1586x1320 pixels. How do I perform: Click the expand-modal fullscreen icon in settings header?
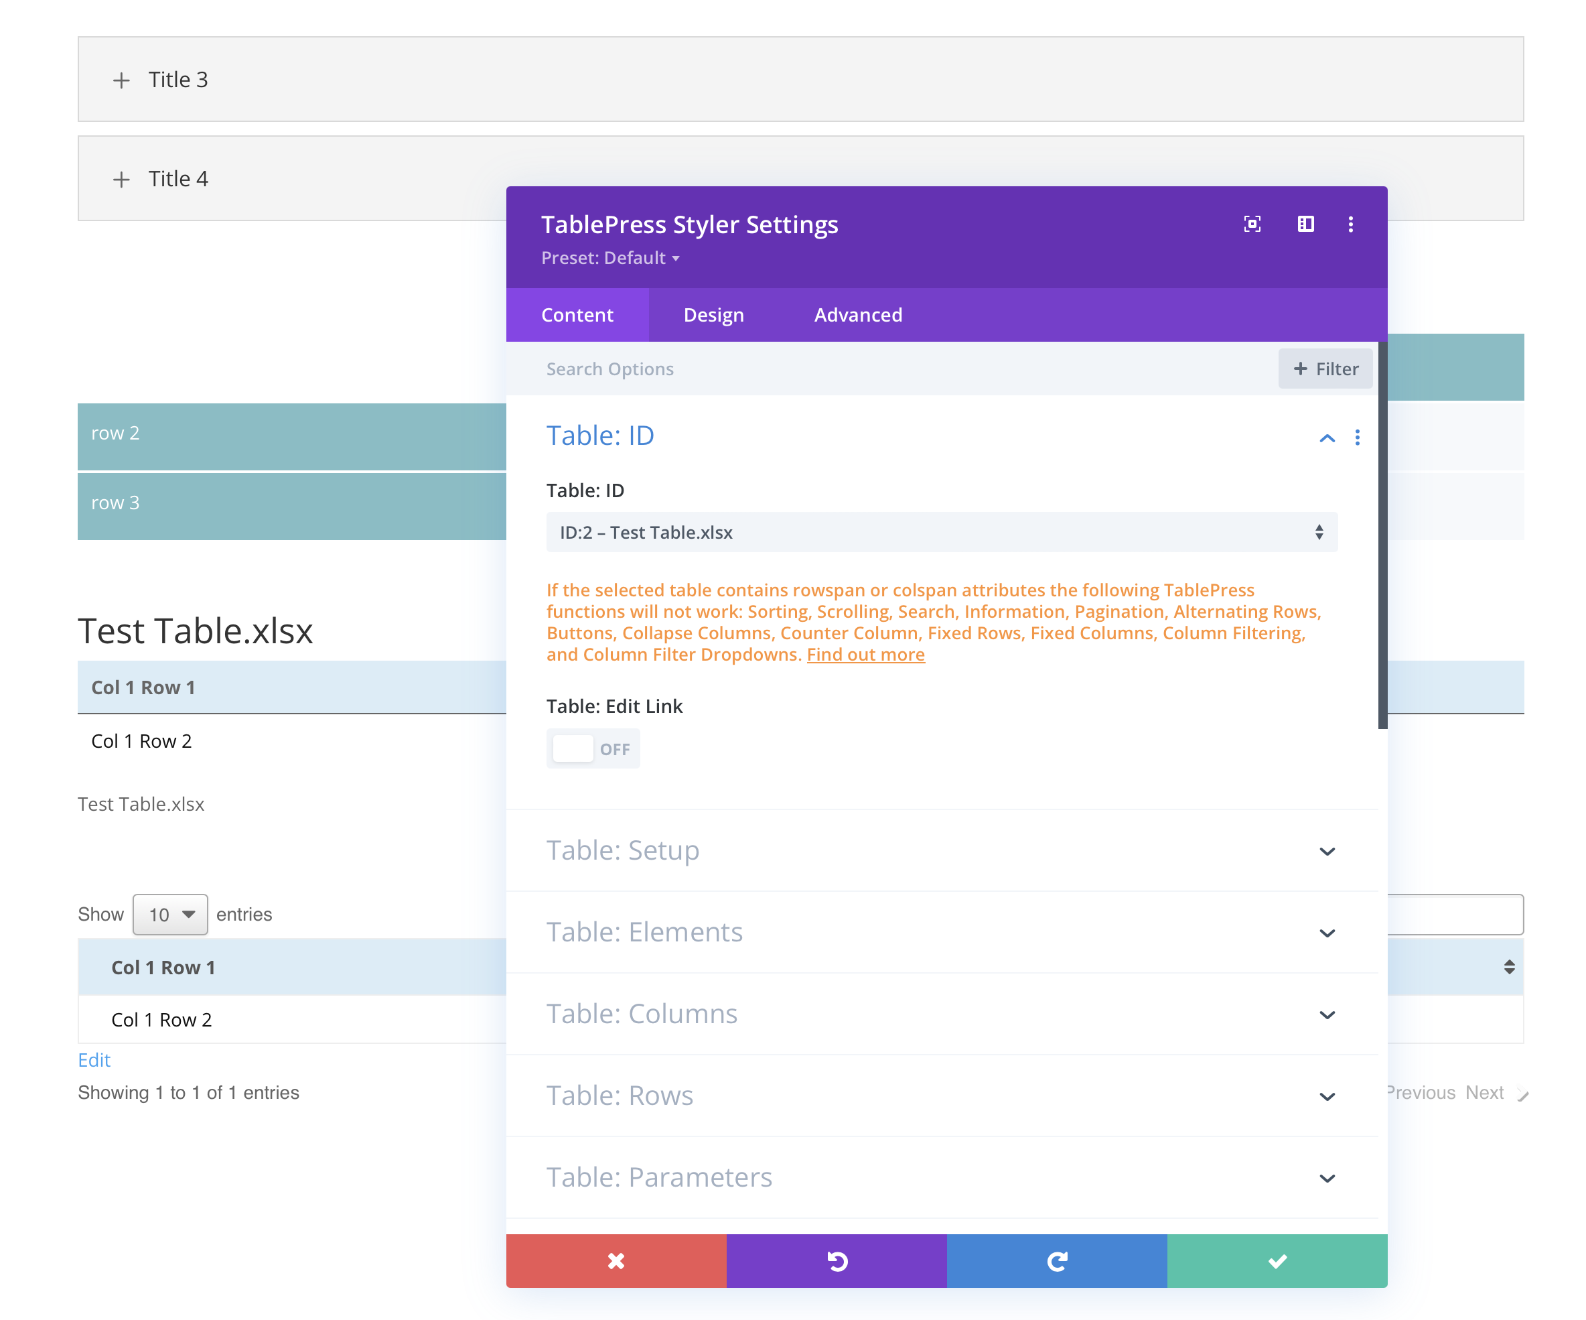(1252, 224)
